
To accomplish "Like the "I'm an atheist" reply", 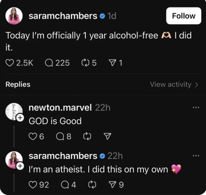I will [33, 185].
